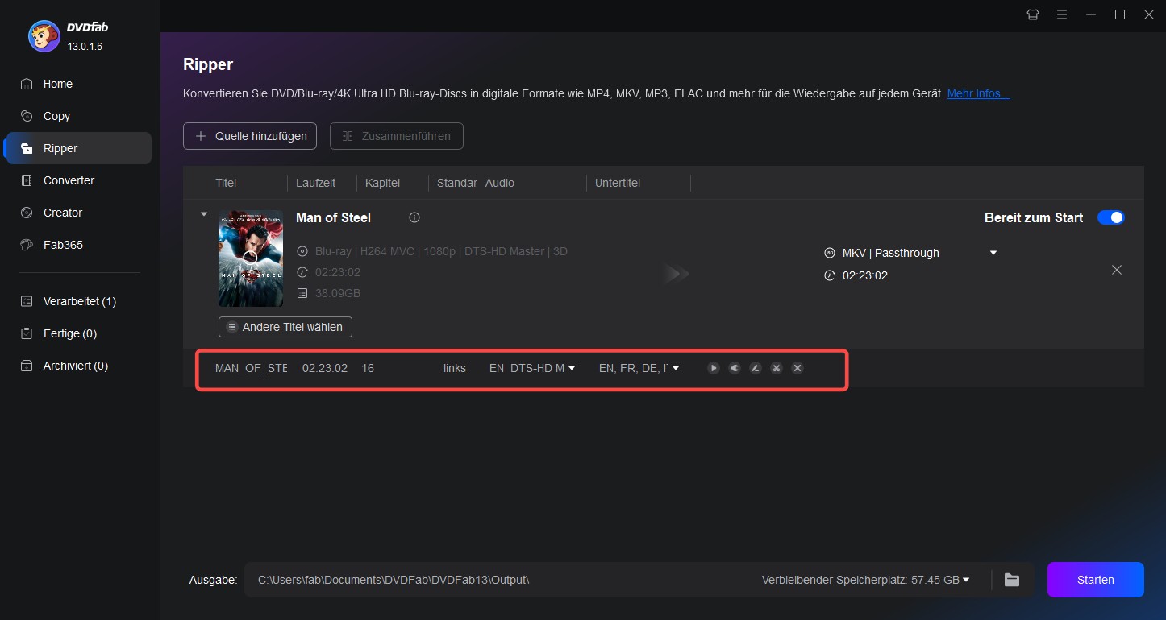Click Andere Titel wählen button
The width and height of the screenshot is (1166, 620).
[285, 327]
